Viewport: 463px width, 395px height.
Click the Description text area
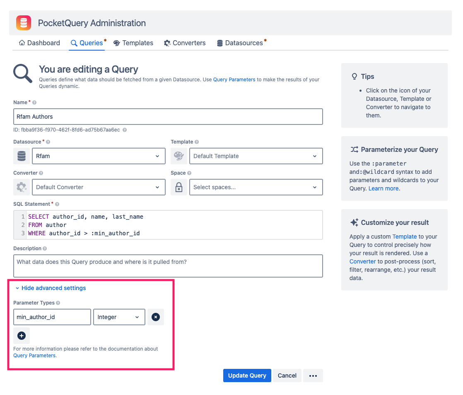coord(168,266)
